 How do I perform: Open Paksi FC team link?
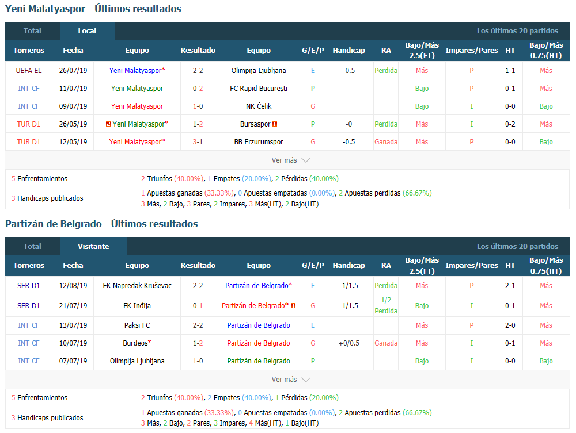[x=137, y=325]
